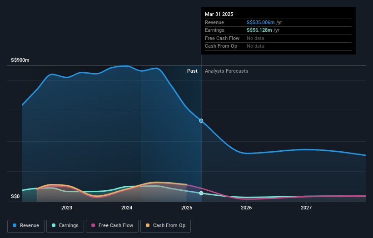Click the Earnings tooltip row label
The height and width of the screenshot is (238, 373).
(x=214, y=30)
